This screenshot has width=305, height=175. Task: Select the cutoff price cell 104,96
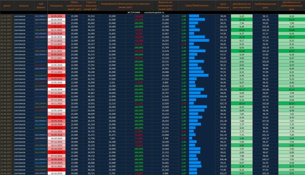tap(223, 96)
